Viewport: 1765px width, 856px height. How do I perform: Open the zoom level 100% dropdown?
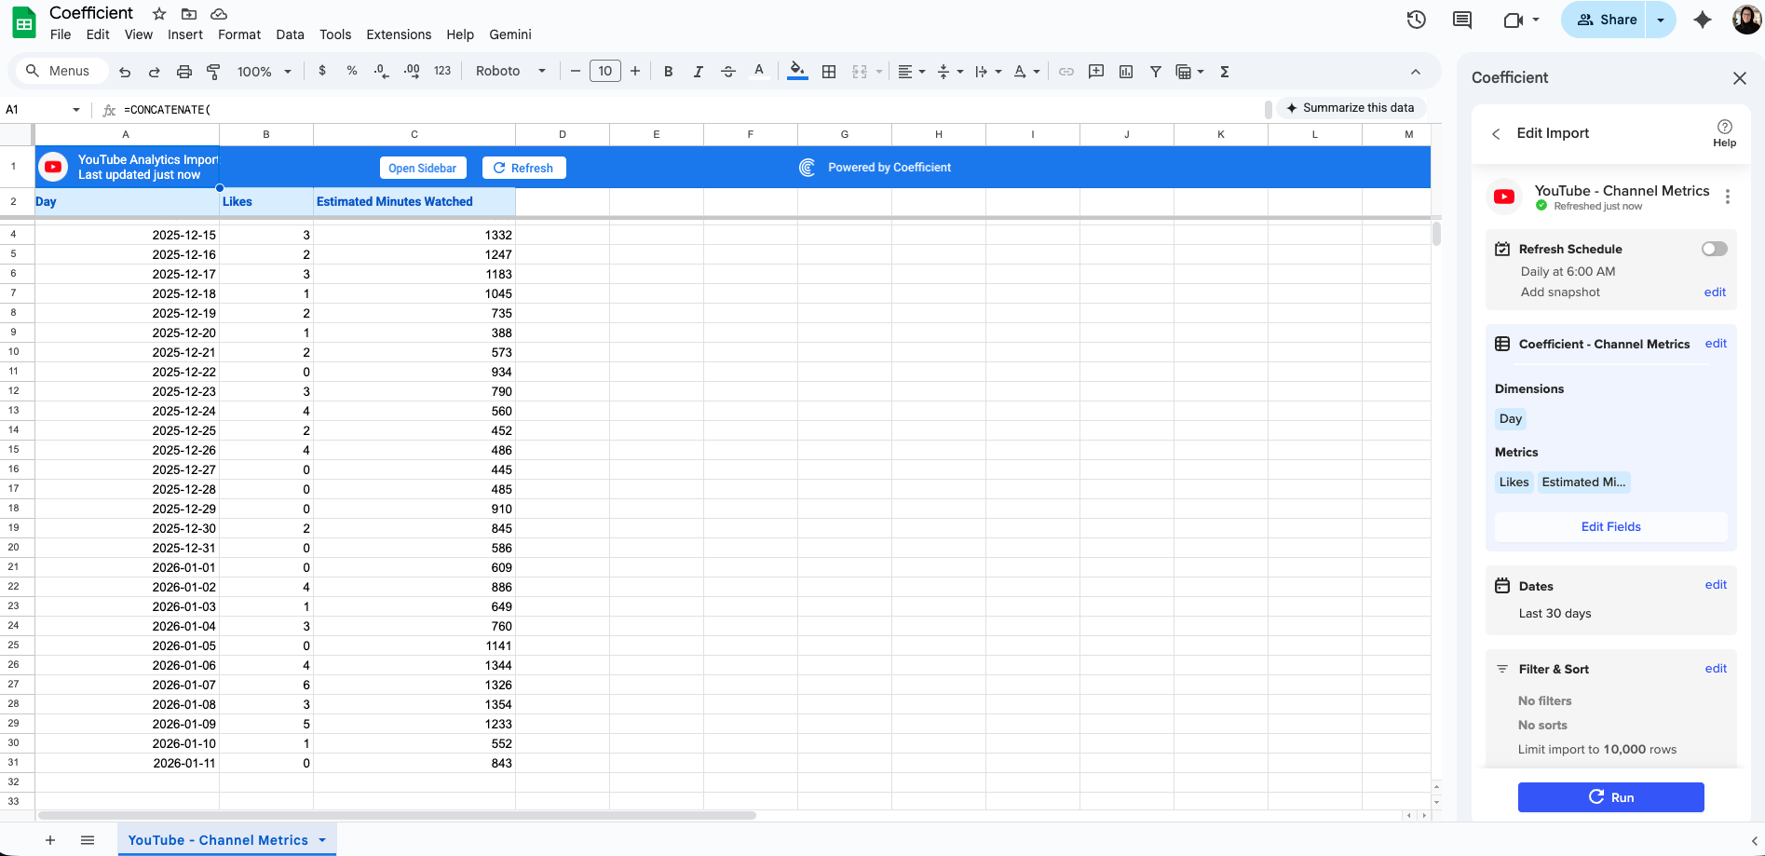pyautogui.click(x=263, y=71)
